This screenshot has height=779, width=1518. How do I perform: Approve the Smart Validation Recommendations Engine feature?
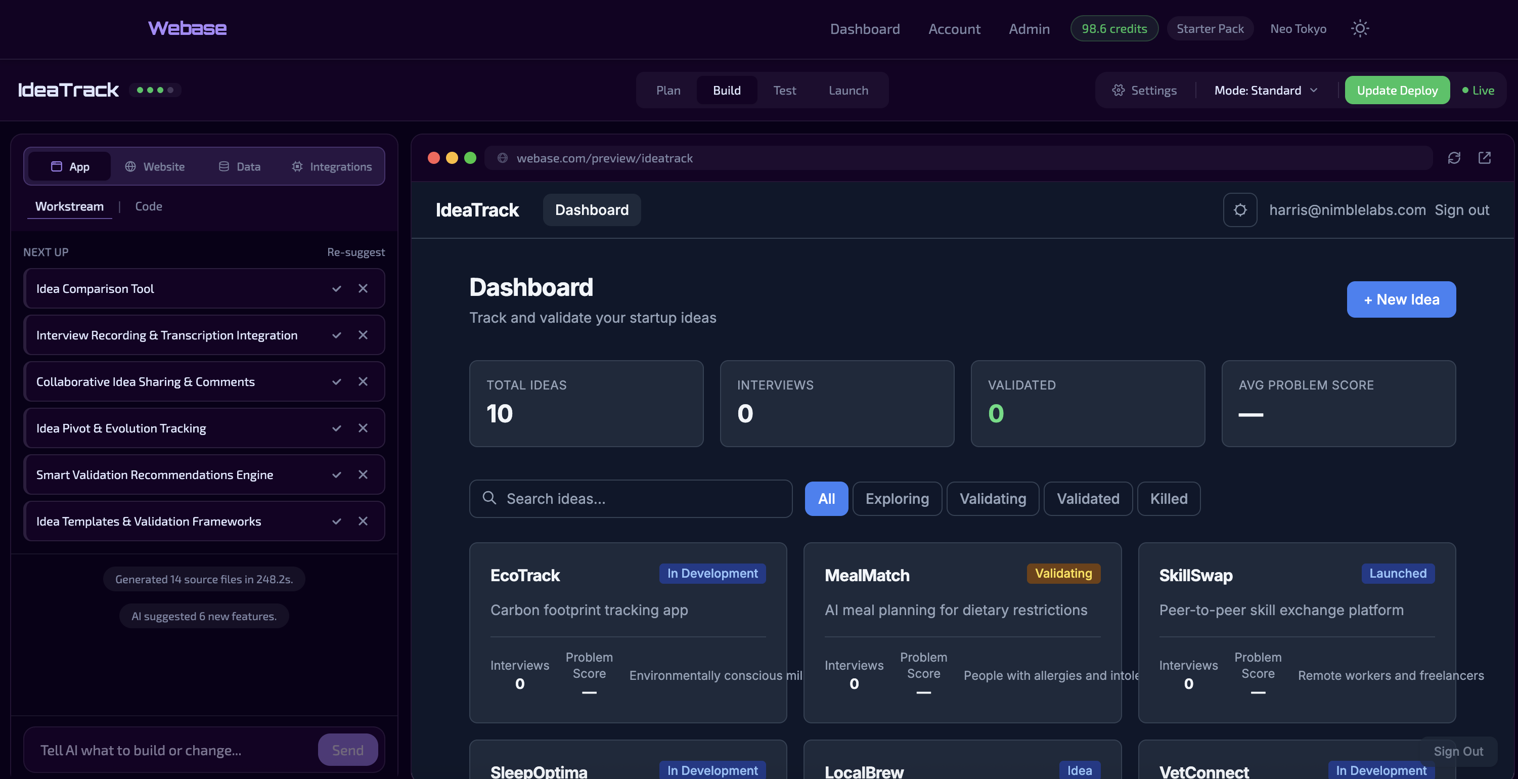click(336, 474)
